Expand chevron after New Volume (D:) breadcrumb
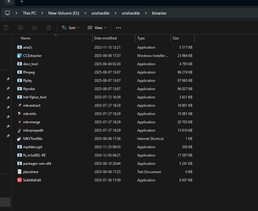The height and width of the screenshot is (211, 258). pos(85,13)
